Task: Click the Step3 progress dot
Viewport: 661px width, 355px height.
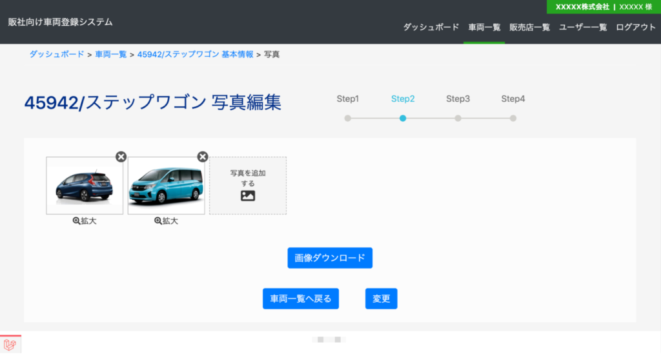Action: (458, 118)
